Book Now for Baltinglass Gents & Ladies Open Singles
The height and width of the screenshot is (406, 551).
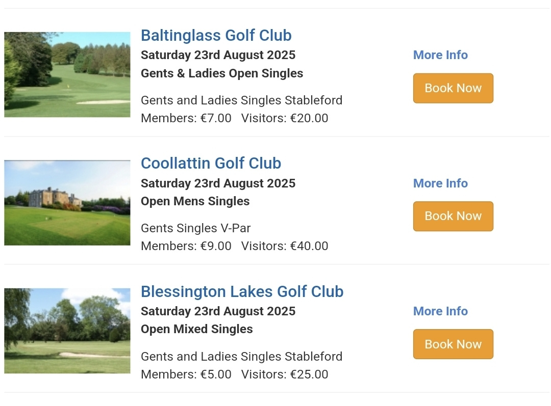point(453,88)
